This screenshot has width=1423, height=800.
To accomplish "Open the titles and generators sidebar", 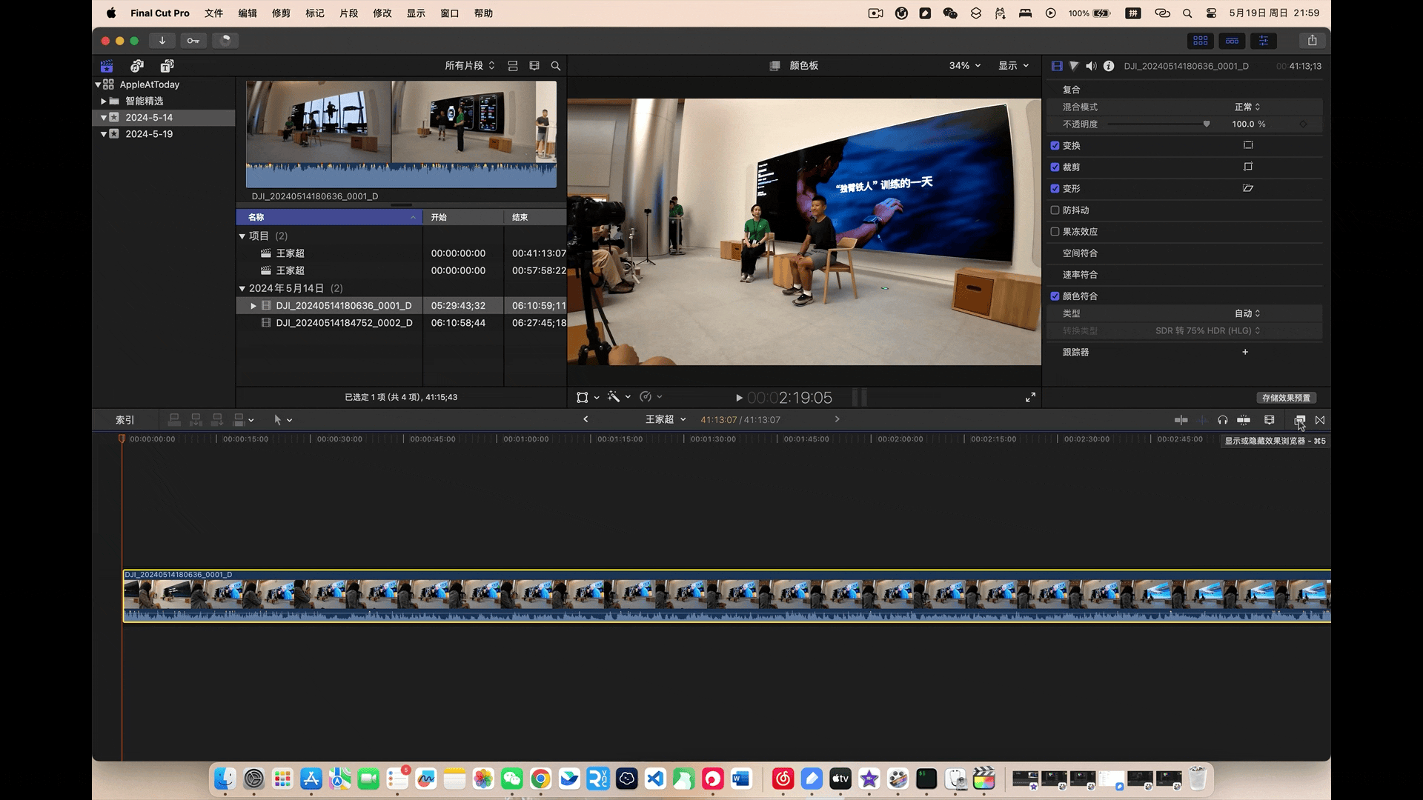I will [x=167, y=66].
